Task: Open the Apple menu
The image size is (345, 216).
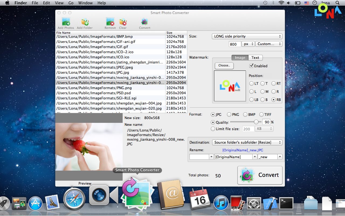Action: tap(7, 3)
